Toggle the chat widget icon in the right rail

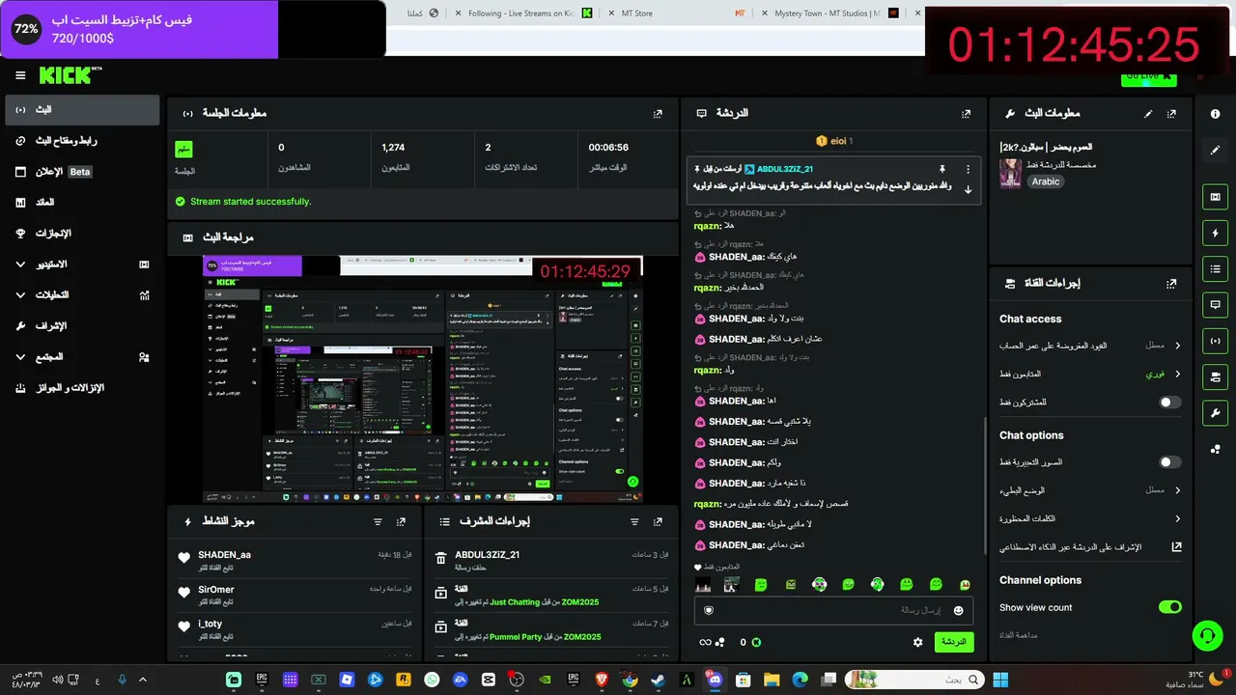point(1215,304)
